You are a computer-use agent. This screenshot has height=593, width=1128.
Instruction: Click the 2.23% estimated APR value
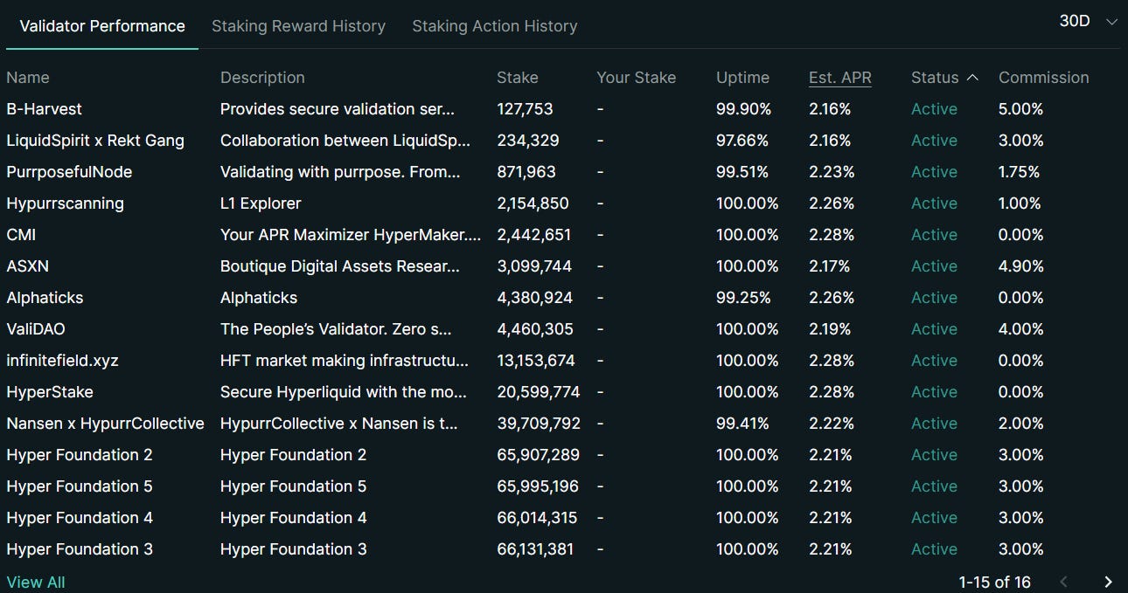click(830, 172)
